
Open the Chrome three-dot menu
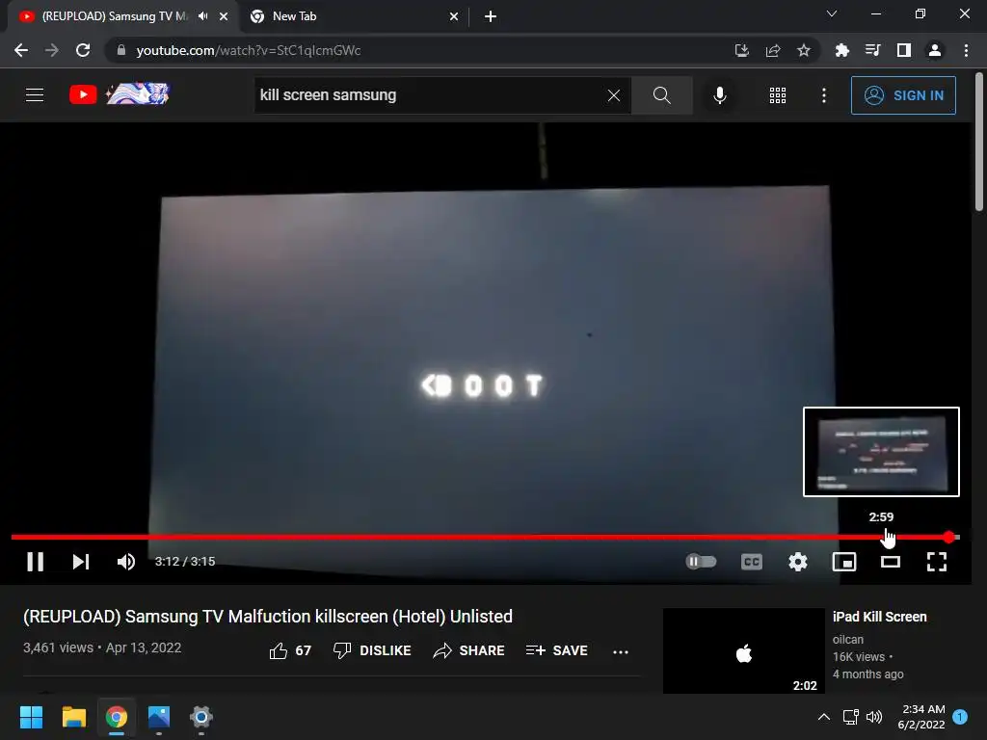[x=966, y=50]
